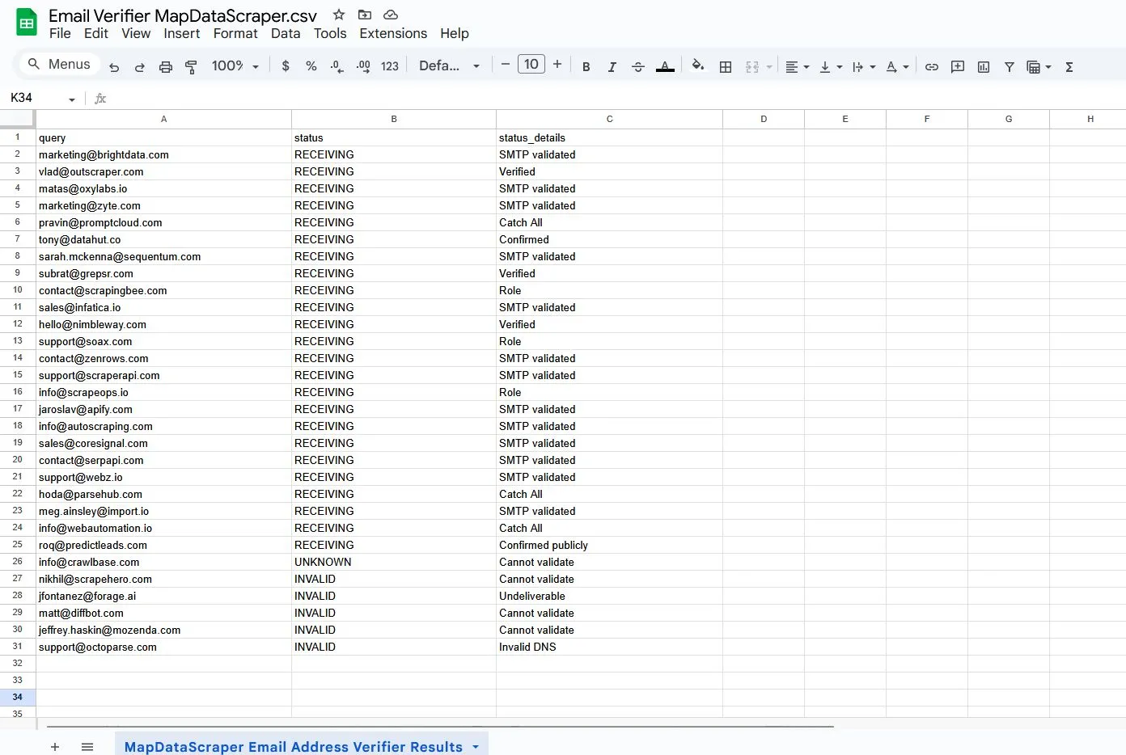Open the Edit menu
The height and width of the screenshot is (755, 1126).
(x=95, y=33)
